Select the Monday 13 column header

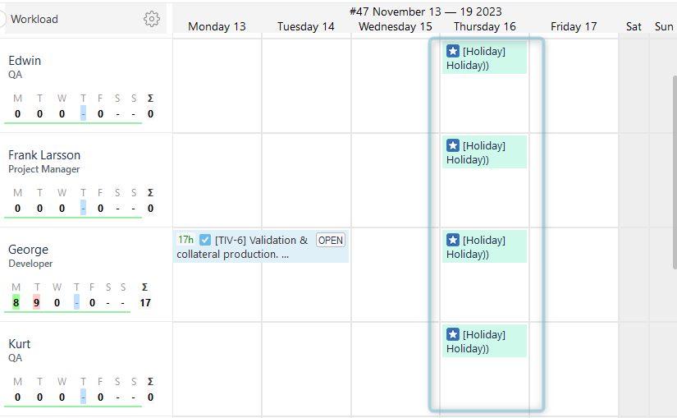coord(217,26)
